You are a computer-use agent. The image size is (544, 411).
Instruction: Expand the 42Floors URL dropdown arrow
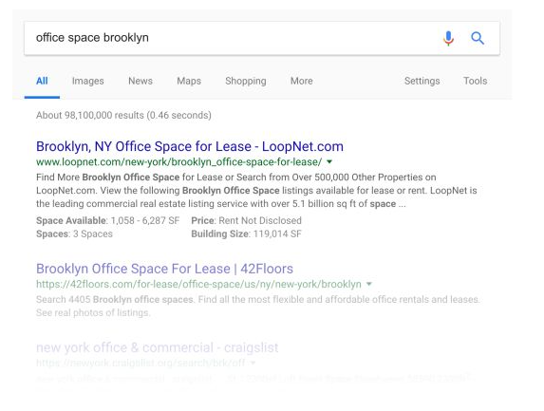click(368, 284)
